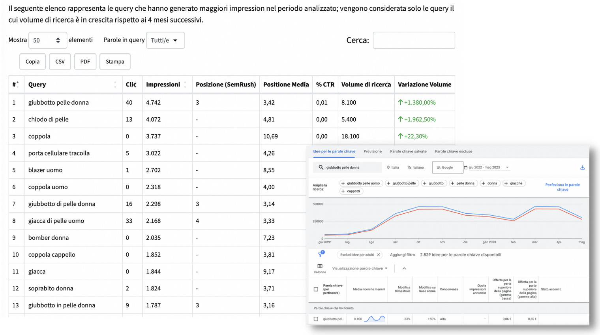Click the filter funnel icon with badge
Viewport: 600px width, 335px height.
coord(321,254)
